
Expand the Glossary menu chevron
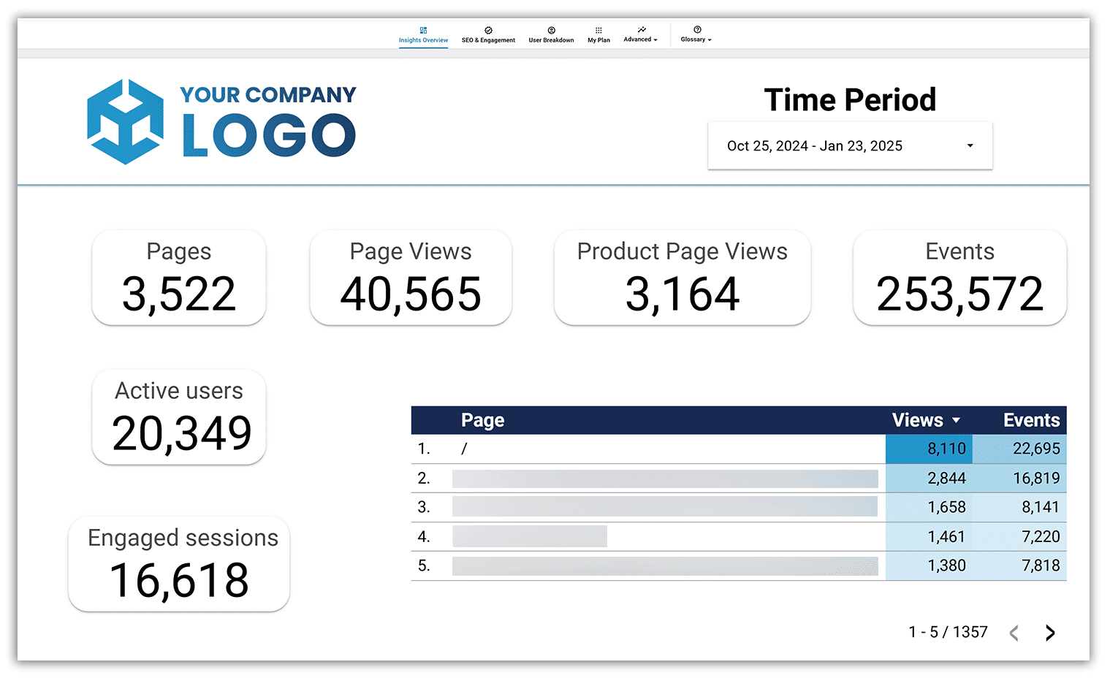tap(710, 40)
